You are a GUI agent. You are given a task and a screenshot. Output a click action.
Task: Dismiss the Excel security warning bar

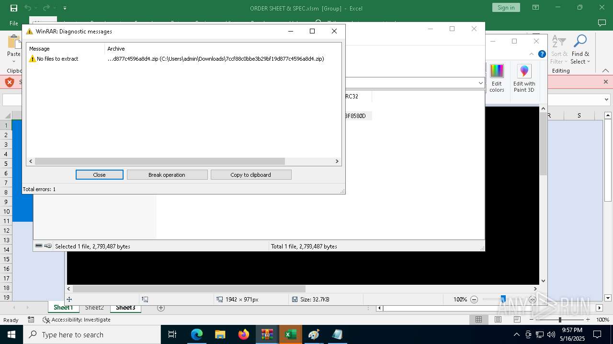605,82
